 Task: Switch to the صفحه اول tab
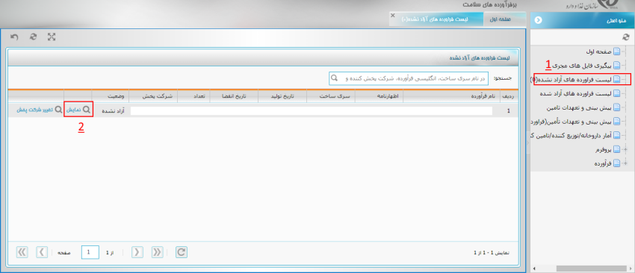tap(501, 19)
